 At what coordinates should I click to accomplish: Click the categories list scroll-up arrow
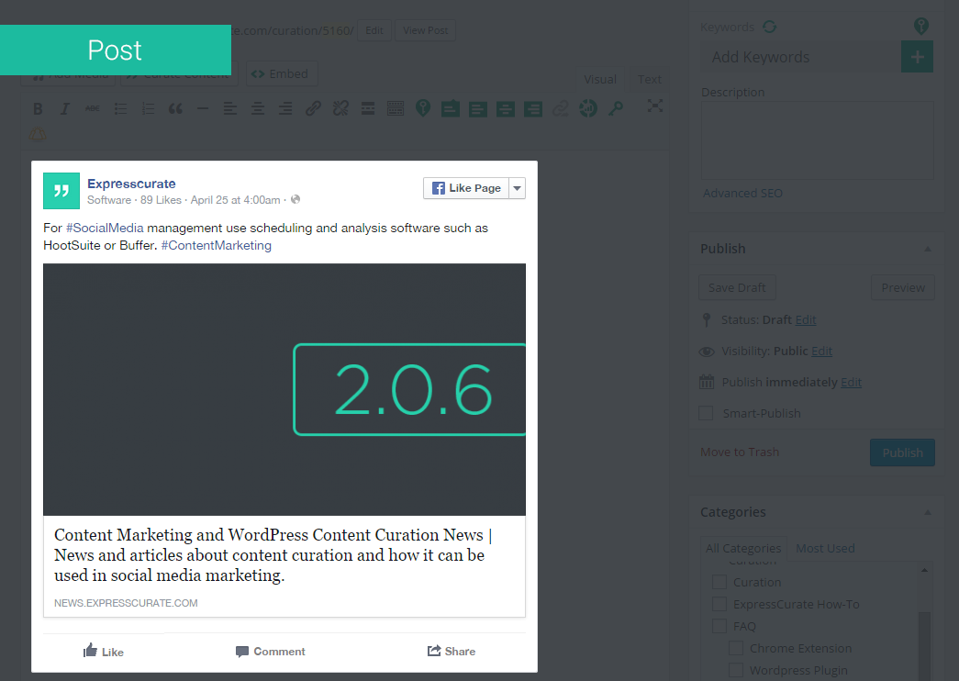924,570
